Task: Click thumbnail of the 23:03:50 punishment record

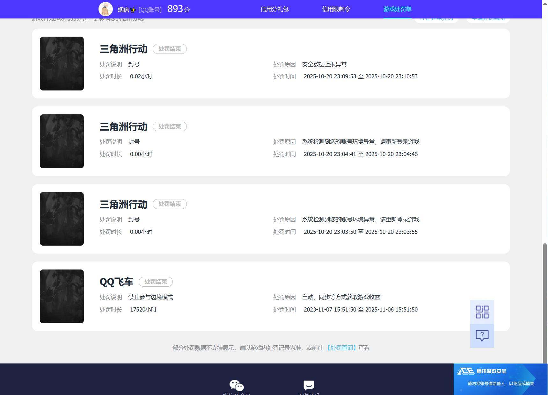Action: pos(62,219)
